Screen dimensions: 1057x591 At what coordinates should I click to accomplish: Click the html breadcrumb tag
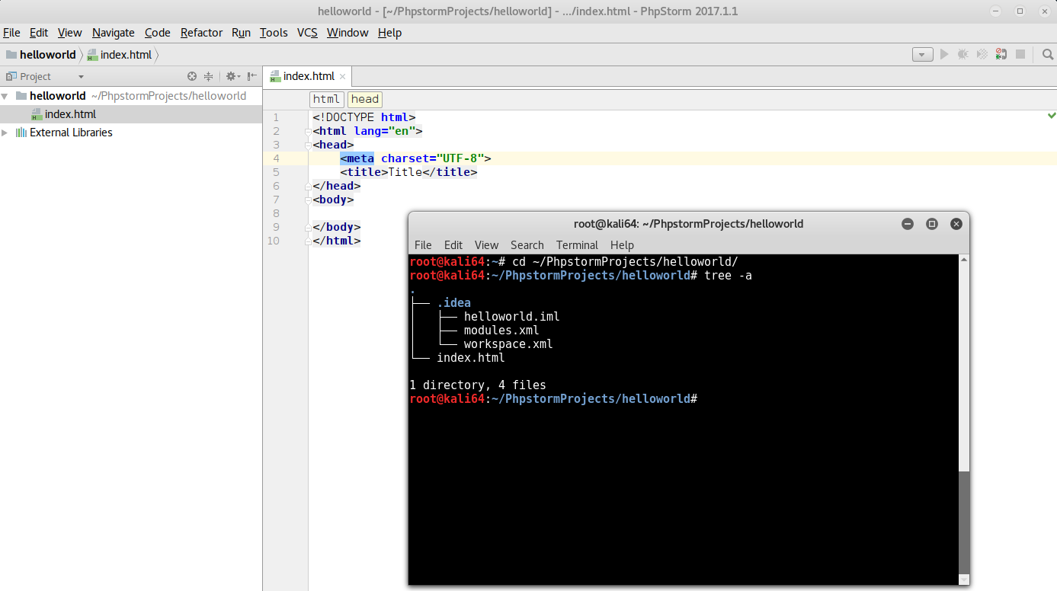(x=326, y=99)
